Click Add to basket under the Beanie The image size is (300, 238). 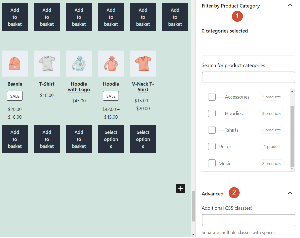tap(15, 139)
